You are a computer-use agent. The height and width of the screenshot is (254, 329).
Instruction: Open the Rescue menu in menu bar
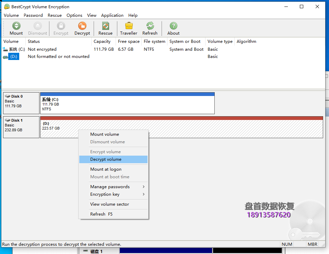click(x=55, y=15)
